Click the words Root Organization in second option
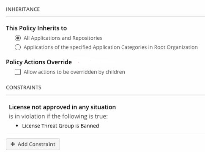Viewport: 205px width, 152px height. click(176, 47)
